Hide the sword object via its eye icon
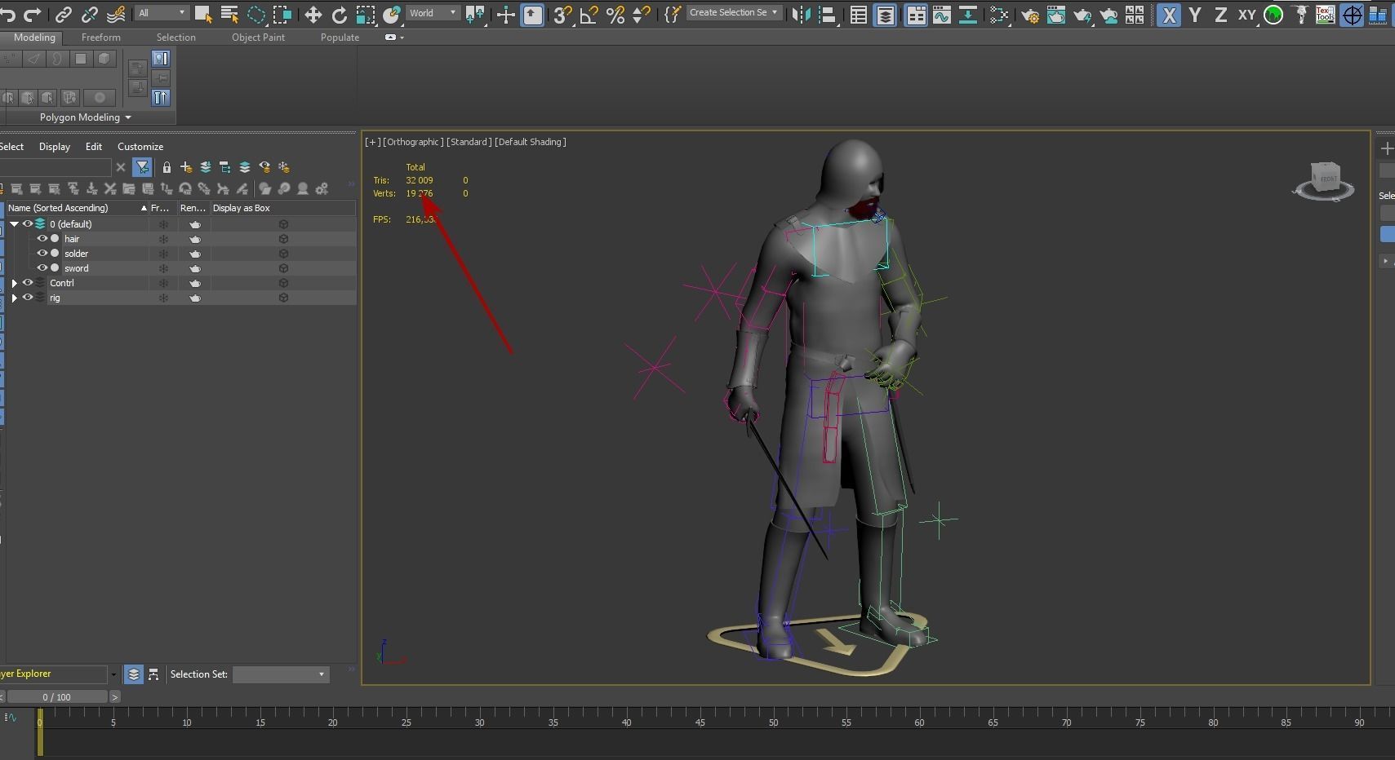The height and width of the screenshot is (760, 1395). pos(42,268)
